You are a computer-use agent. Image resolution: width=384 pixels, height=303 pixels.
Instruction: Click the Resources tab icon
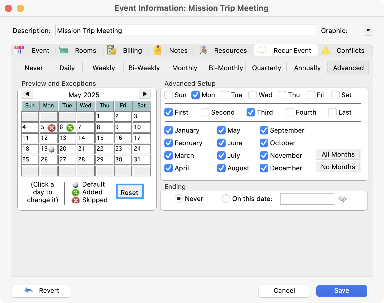(202, 50)
